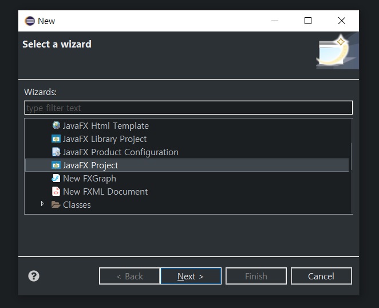This screenshot has width=379, height=308.
Task: Click the wizard list vertical scrollbar
Action: 351,157
